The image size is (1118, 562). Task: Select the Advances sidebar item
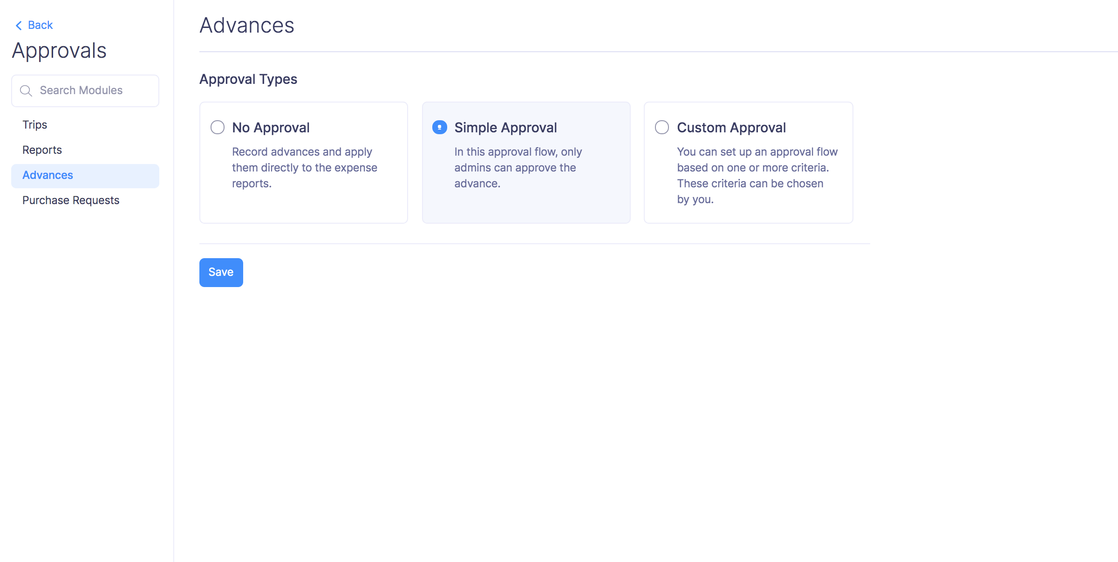tap(48, 175)
